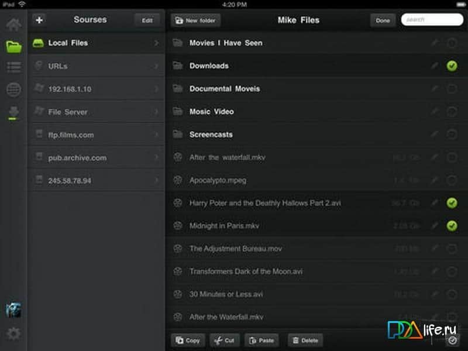The height and width of the screenshot is (351, 468).
Task: Click the New folder button
Action: [195, 20]
